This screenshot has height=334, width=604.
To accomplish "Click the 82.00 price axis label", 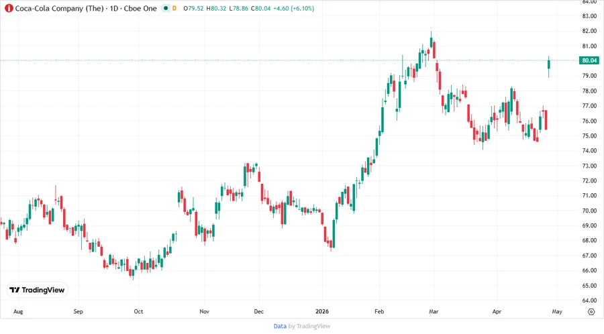I will click(x=589, y=31).
